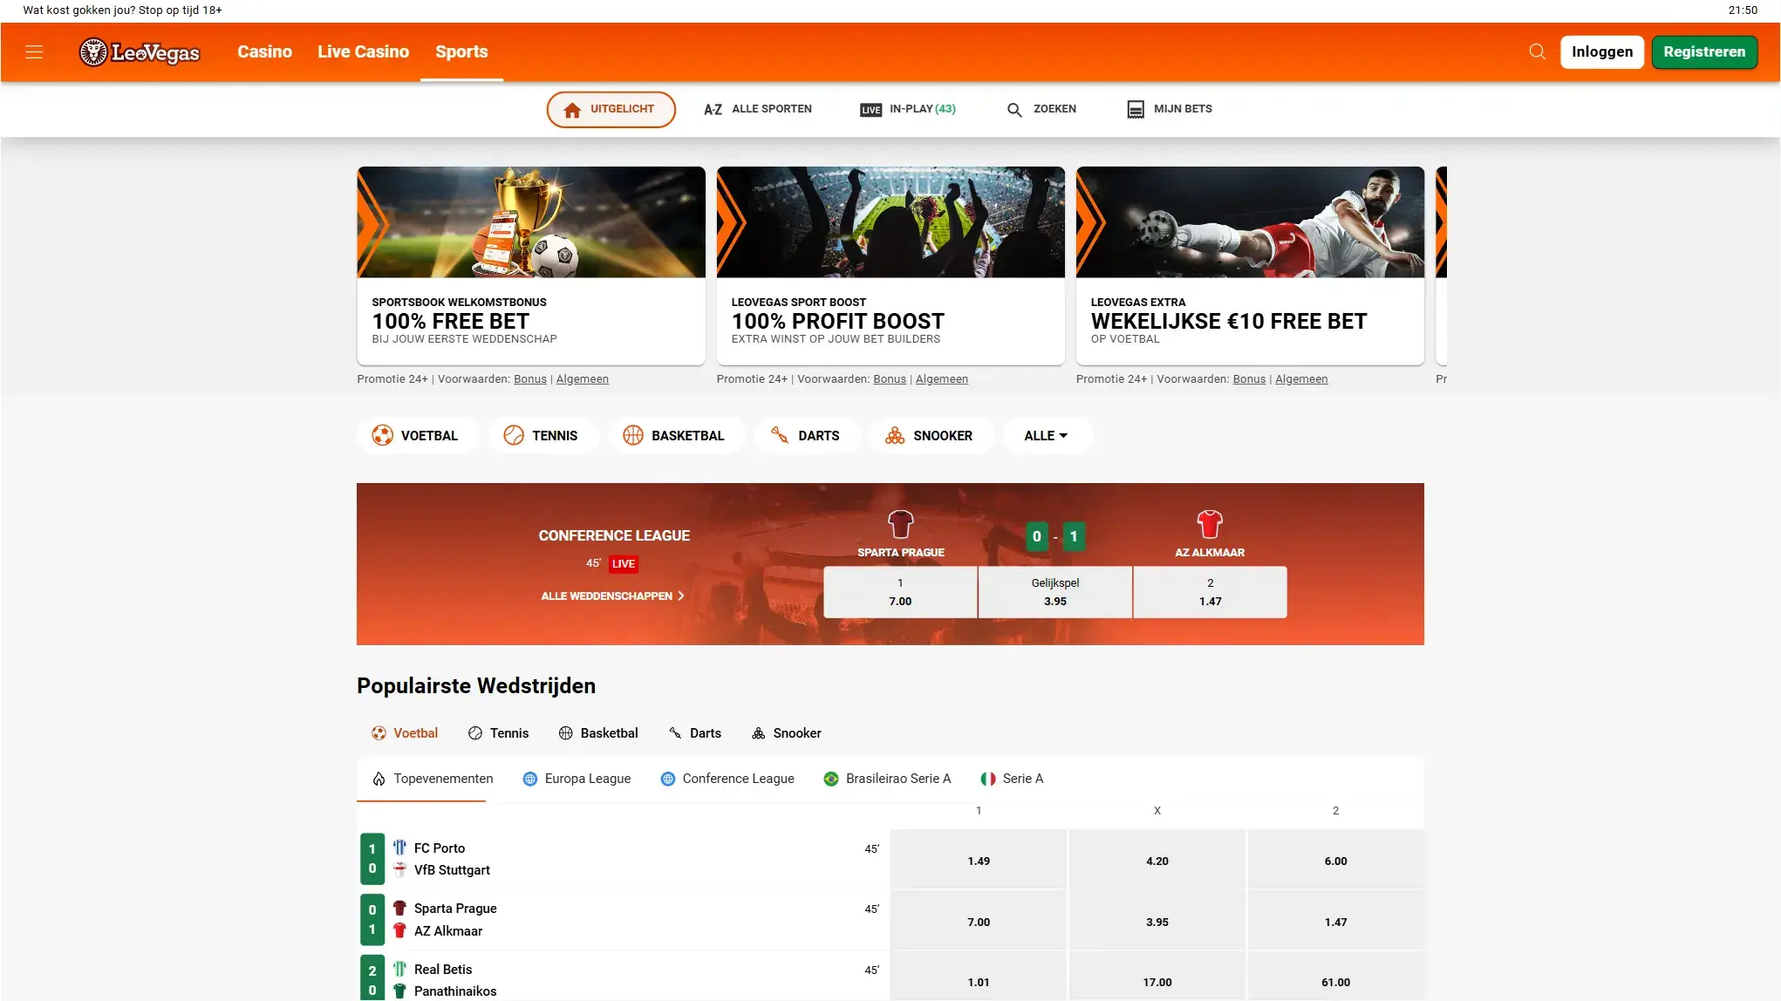
Task: Open VfB Stuttgart team name
Action: coord(452,870)
